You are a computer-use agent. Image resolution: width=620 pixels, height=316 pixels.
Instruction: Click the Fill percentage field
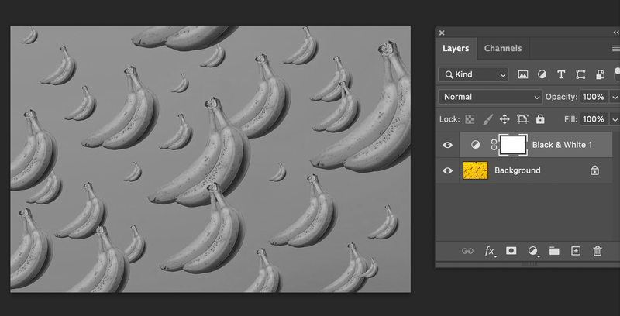point(594,119)
